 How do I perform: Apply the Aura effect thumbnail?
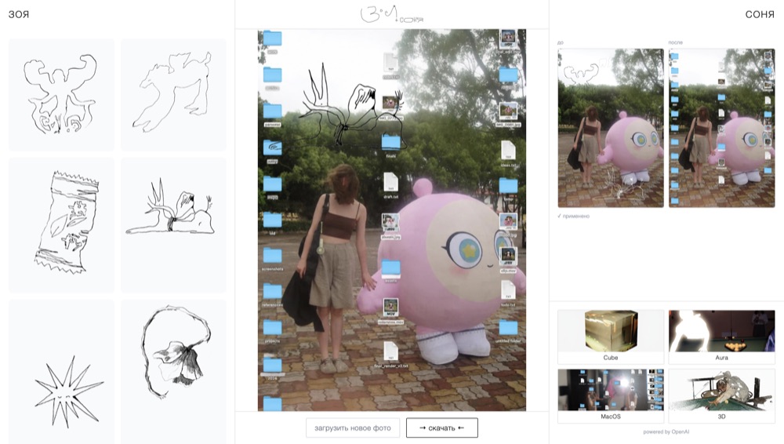coord(721,331)
